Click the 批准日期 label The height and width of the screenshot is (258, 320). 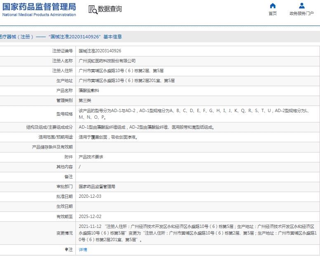pos(64,197)
